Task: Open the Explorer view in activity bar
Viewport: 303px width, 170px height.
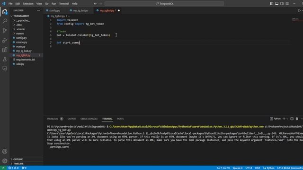Action: 5,12
